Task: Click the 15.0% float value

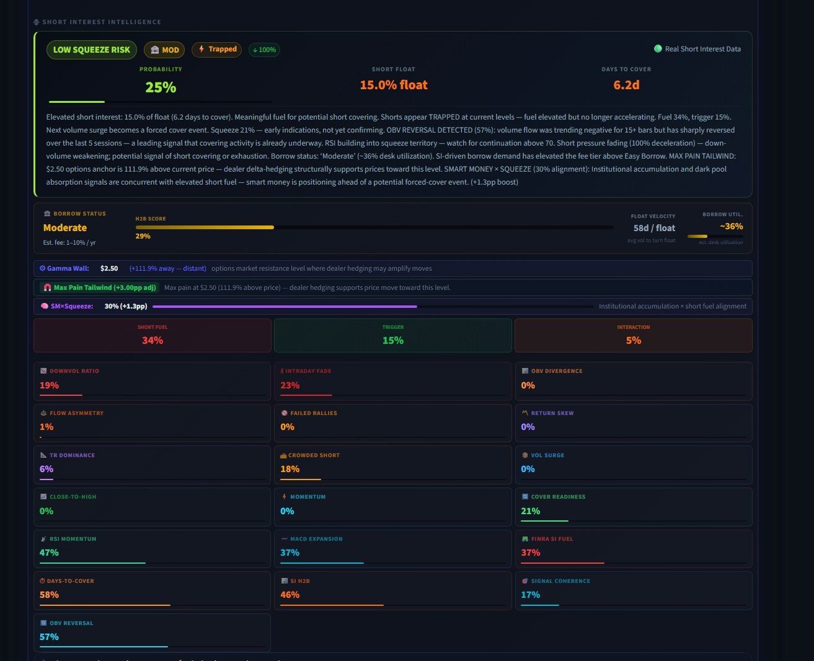Action: (x=394, y=85)
